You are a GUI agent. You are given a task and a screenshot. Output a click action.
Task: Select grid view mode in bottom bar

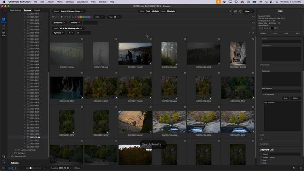pos(10,168)
